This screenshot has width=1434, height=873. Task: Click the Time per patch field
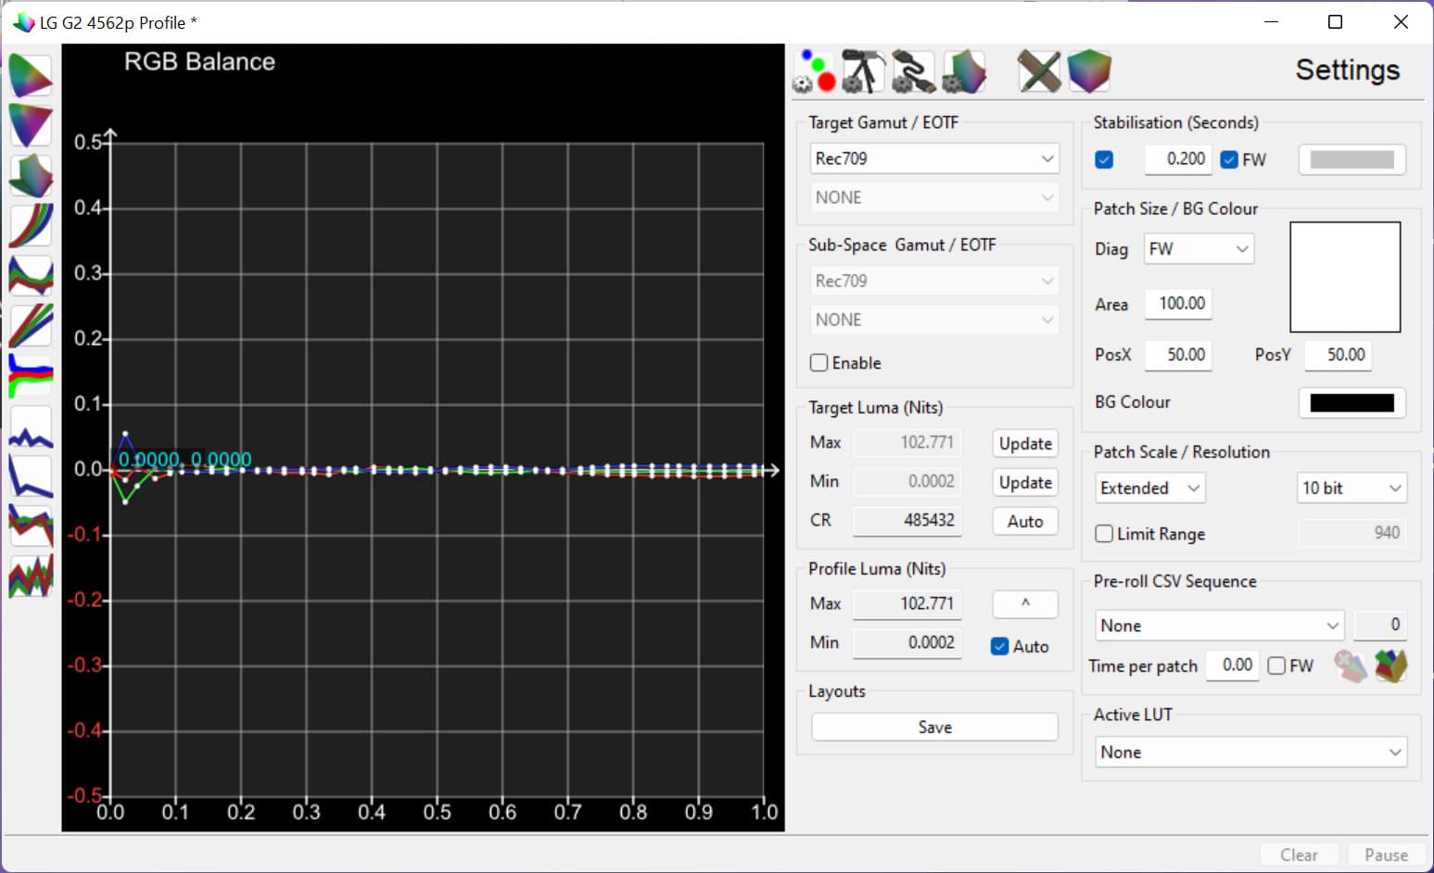point(1233,664)
